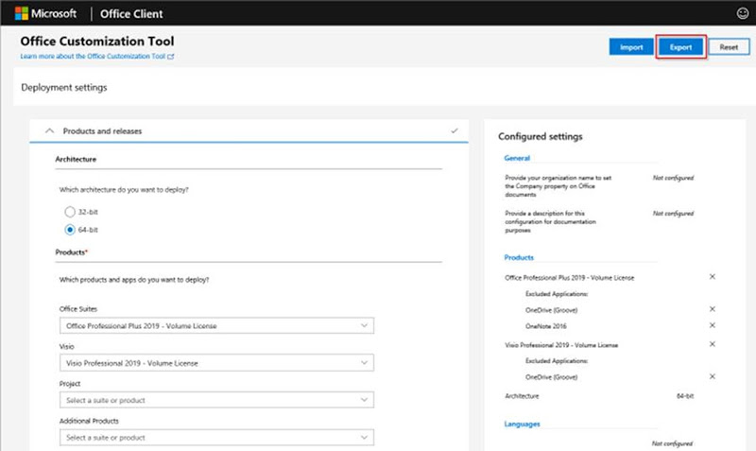
Task: Click the Export button
Action: 680,46
